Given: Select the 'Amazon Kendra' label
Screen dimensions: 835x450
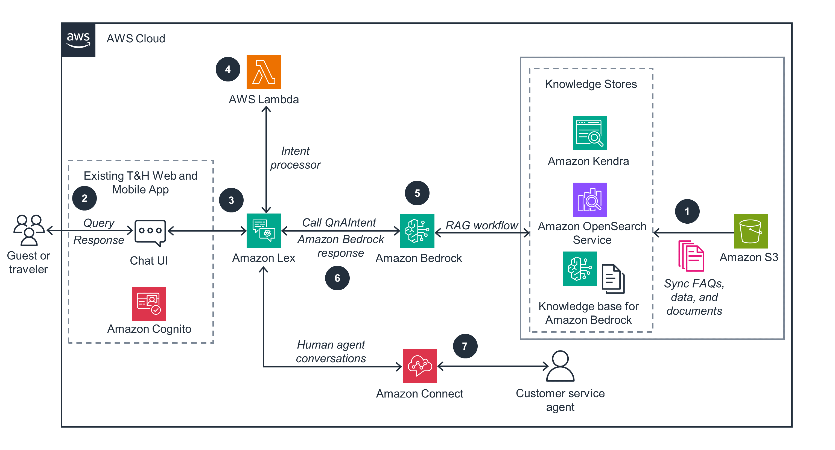Looking at the screenshot, I should tap(588, 161).
